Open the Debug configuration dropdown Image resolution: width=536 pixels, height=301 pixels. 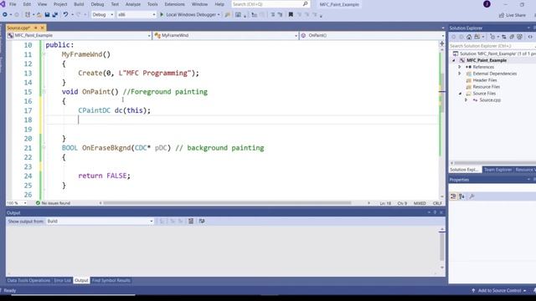pyautogui.click(x=102, y=15)
